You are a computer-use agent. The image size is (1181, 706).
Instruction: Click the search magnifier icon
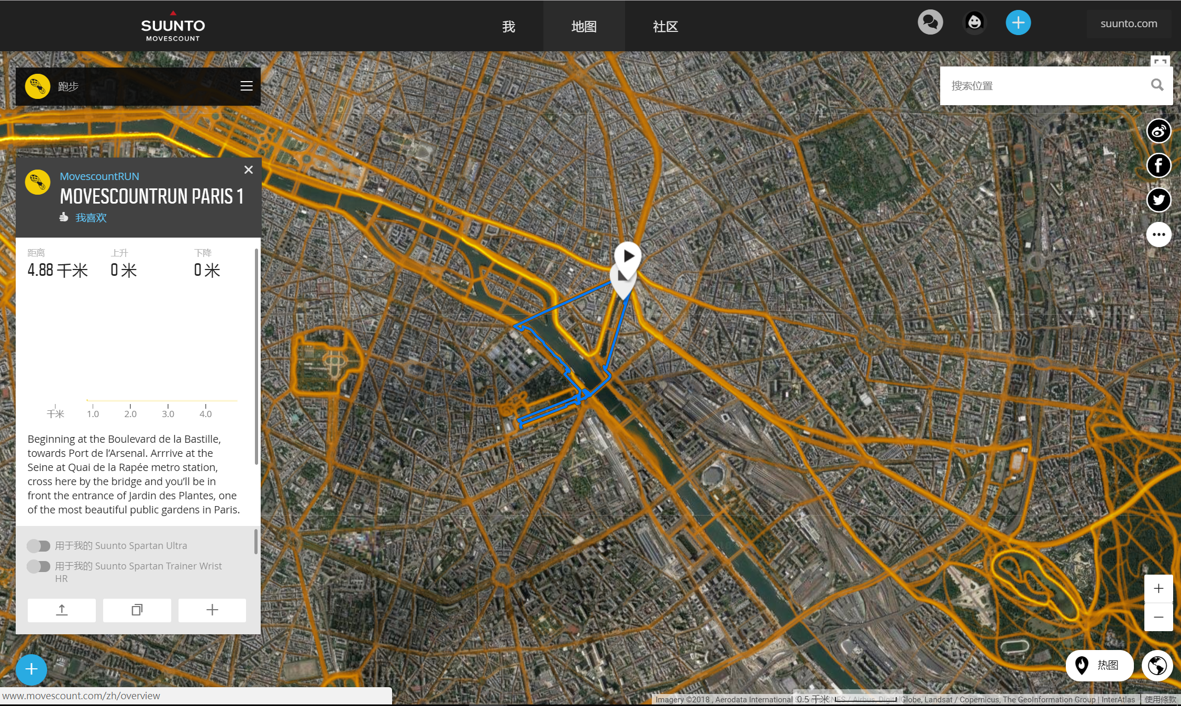pos(1157,85)
